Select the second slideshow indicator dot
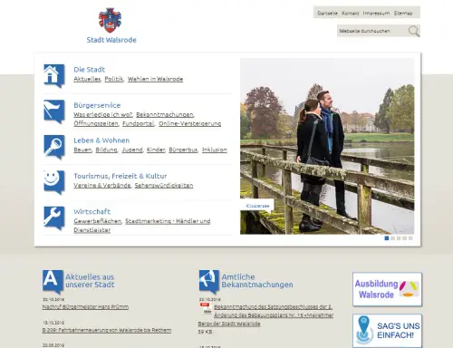 (x=392, y=238)
